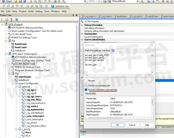The height and width of the screenshot is (138, 174).
Task: Click the cut scissors icon in the toolbar
Action: click(31, 1)
